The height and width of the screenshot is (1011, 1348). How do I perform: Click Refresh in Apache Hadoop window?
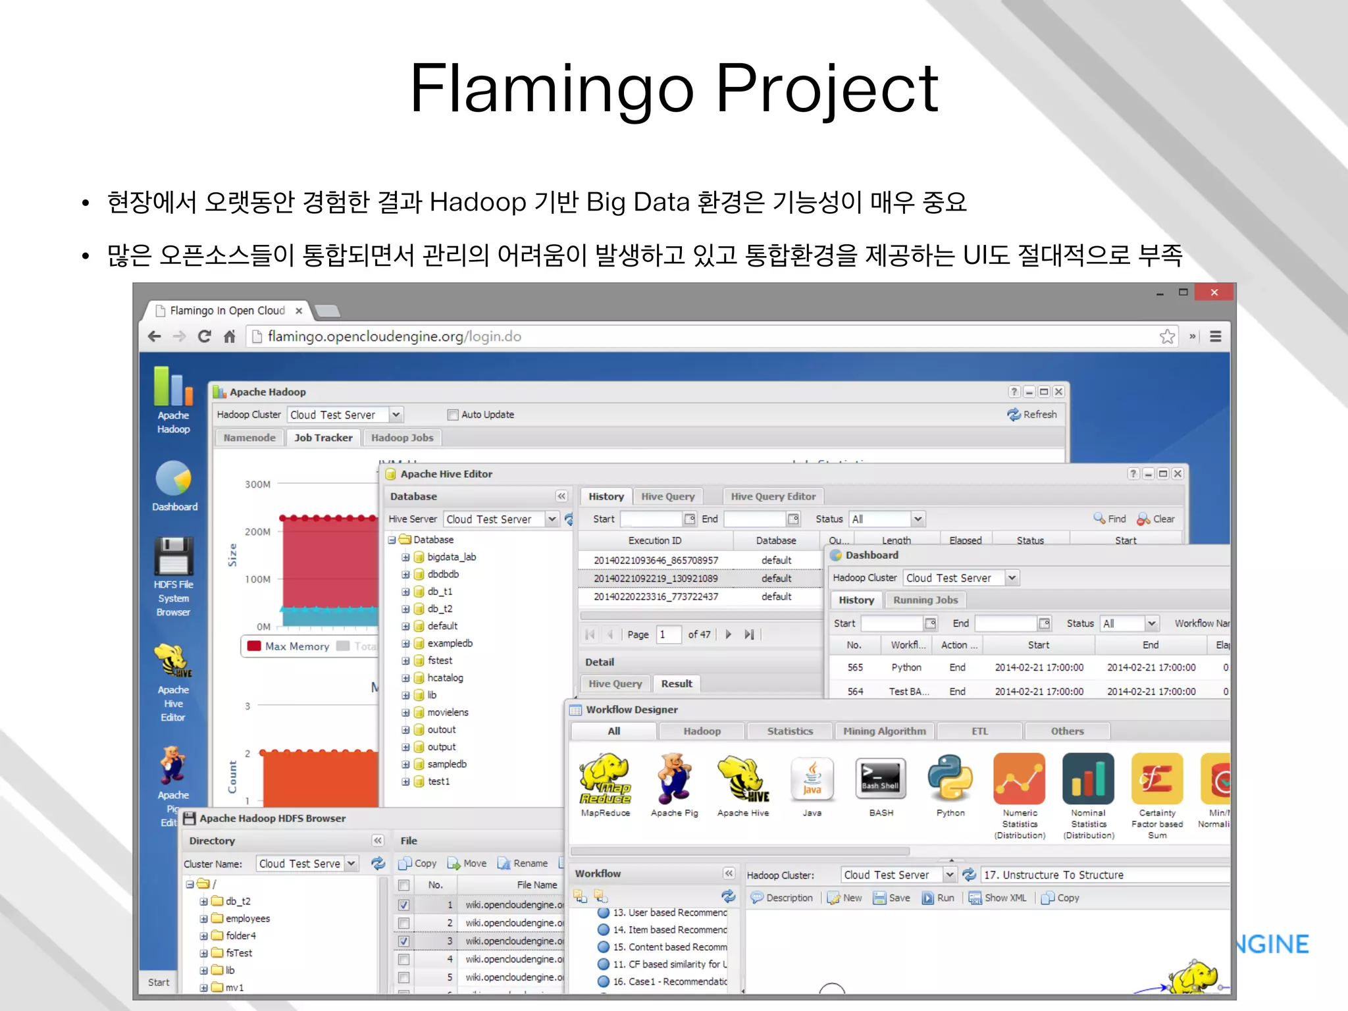coord(1032,415)
